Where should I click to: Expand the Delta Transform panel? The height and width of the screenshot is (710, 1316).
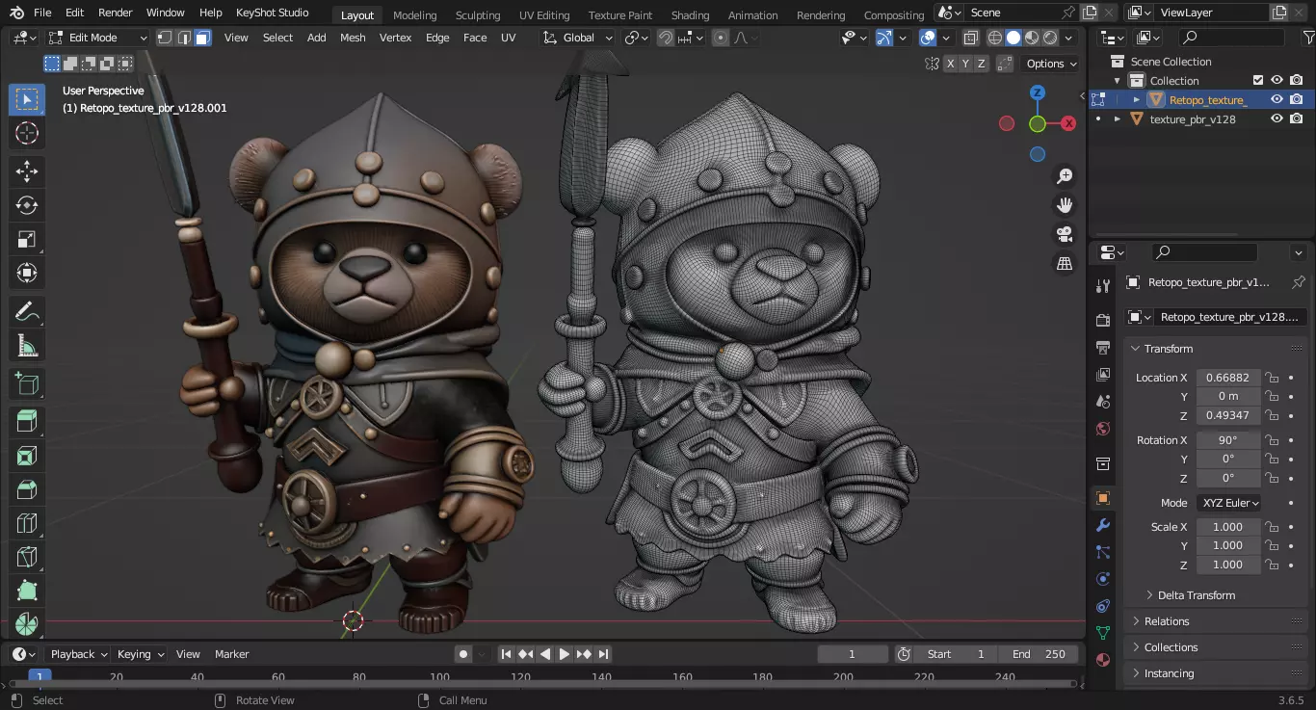tap(1197, 595)
